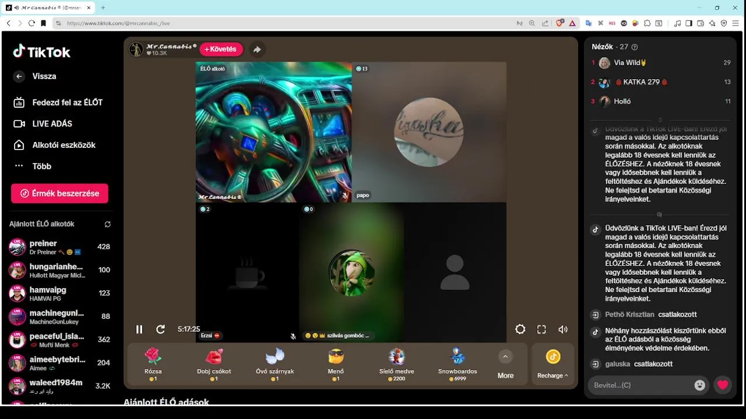746x419 pixels.
Task: Open the preiner live stream
Action: (x=59, y=247)
